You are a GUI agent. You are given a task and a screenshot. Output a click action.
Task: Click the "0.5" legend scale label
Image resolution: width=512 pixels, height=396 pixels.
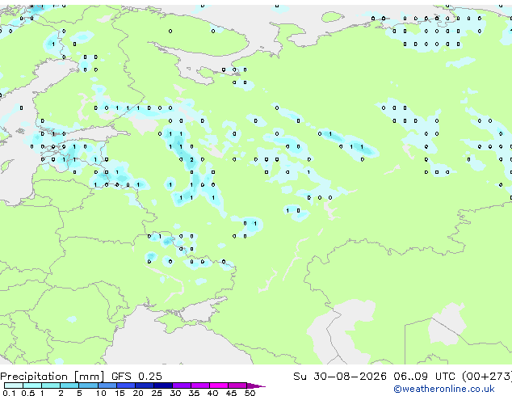pos(27,393)
